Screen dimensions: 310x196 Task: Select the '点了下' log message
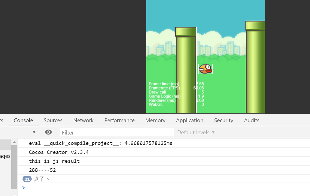(42, 179)
